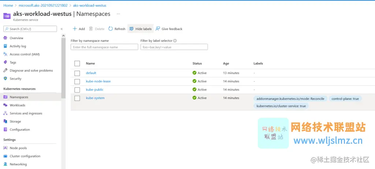Click the Overview icon in the sidebar
375x169 pixels.
pyautogui.click(x=5, y=38)
